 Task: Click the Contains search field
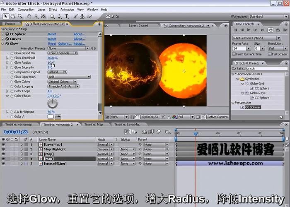tap(267, 69)
